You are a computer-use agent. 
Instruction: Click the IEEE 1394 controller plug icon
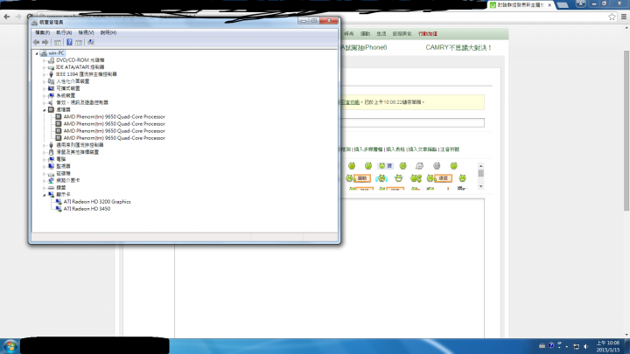(x=51, y=74)
